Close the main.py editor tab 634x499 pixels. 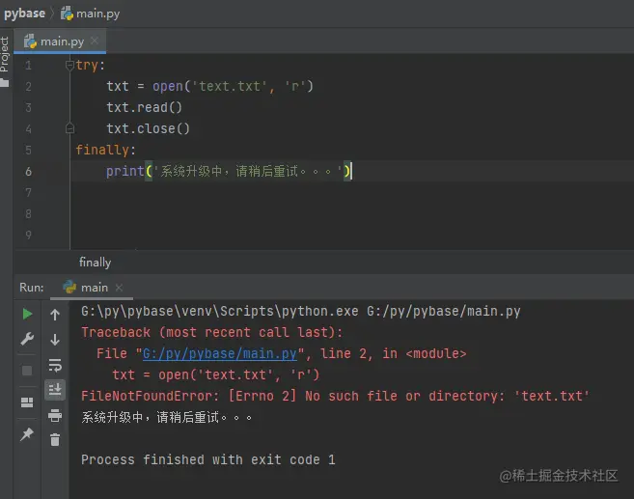pyautogui.click(x=95, y=41)
